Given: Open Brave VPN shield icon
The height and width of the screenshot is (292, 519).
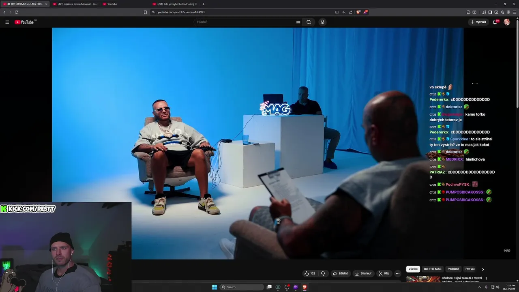Looking at the screenshot, I should pyautogui.click(x=508, y=12).
